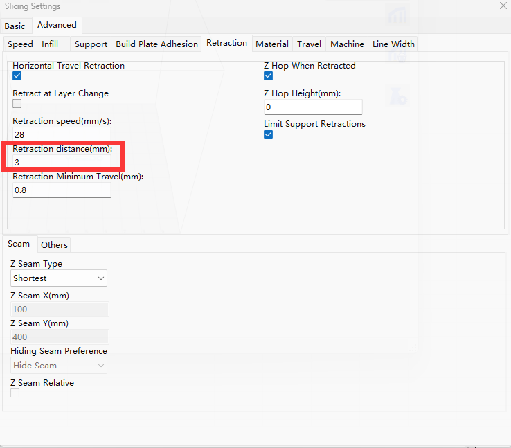
Task: Select the Infill tab
Action: (x=50, y=44)
